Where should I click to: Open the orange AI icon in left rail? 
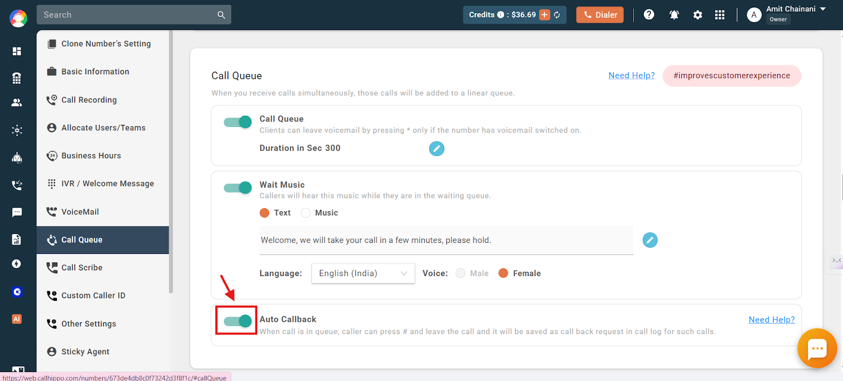[17, 319]
